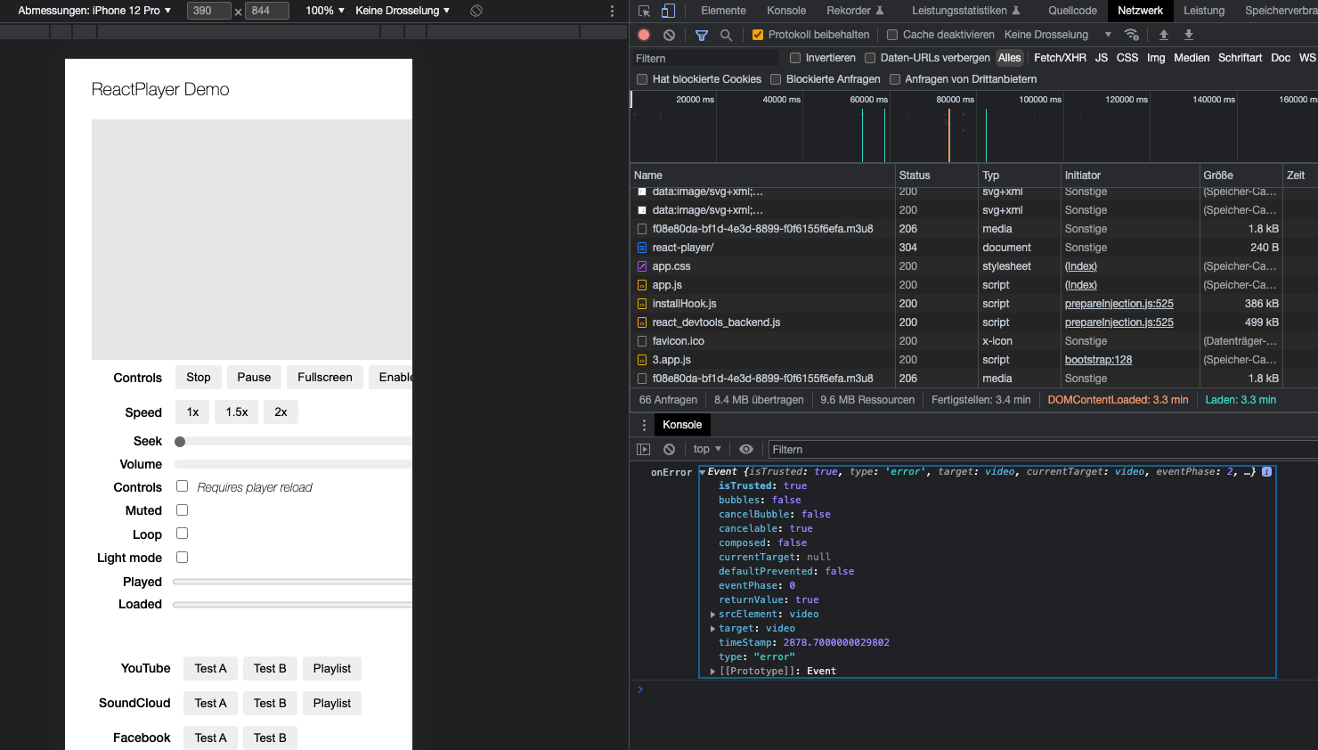Open the network filter funnel
Image resolution: width=1318 pixels, height=750 pixels.
click(702, 34)
